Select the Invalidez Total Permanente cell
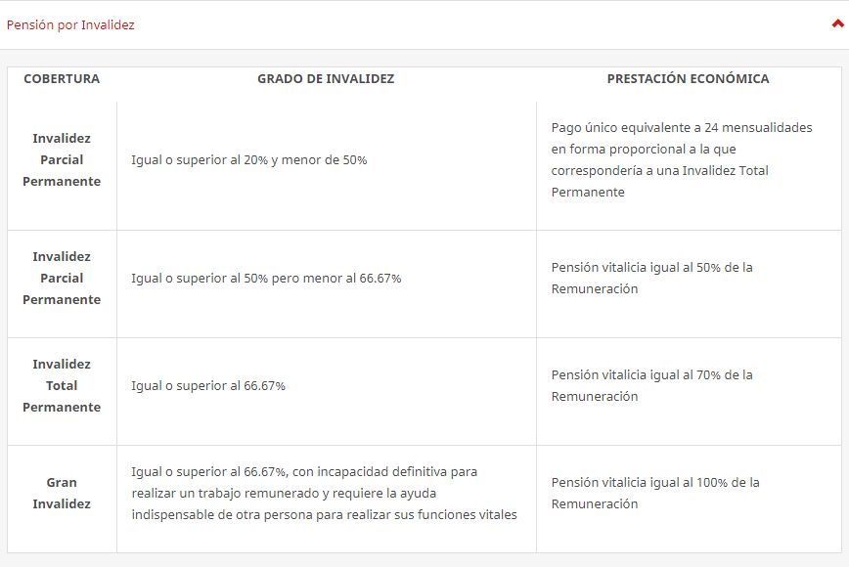The height and width of the screenshot is (567, 849). tap(62, 386)
